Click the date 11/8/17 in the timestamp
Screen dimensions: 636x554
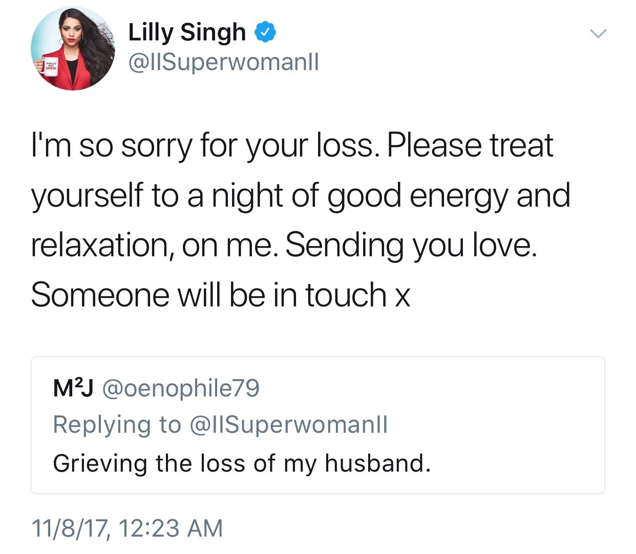[x=70, y=528]
